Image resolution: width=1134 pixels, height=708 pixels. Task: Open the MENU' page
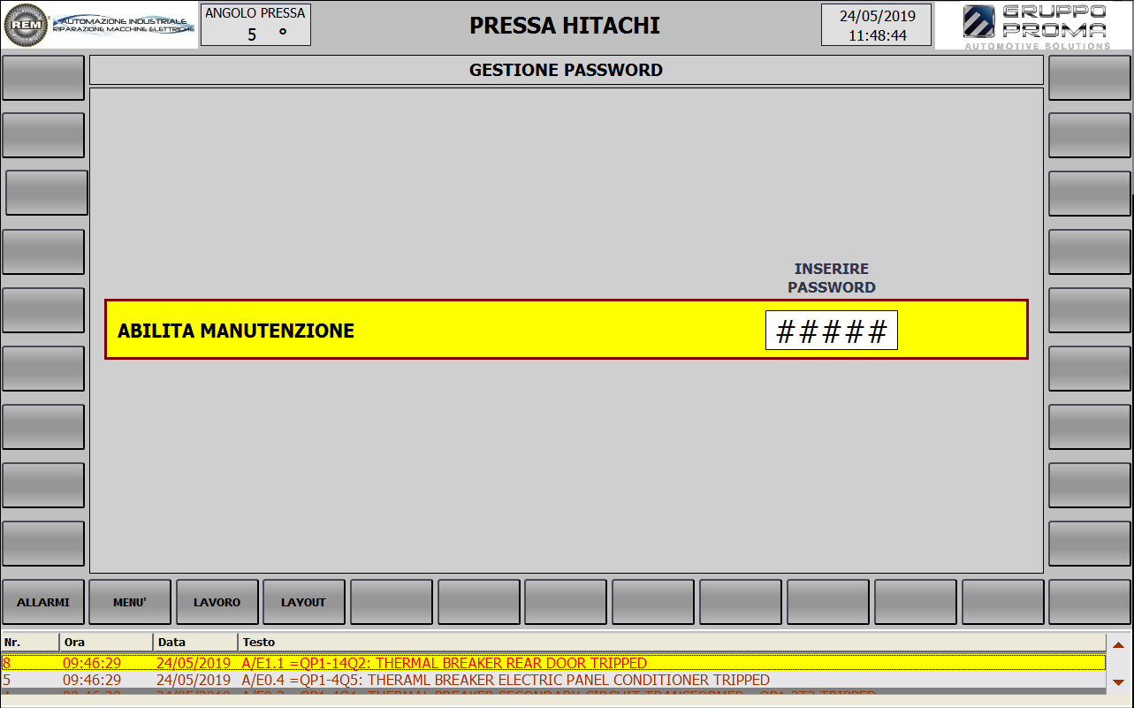point(130,602)
